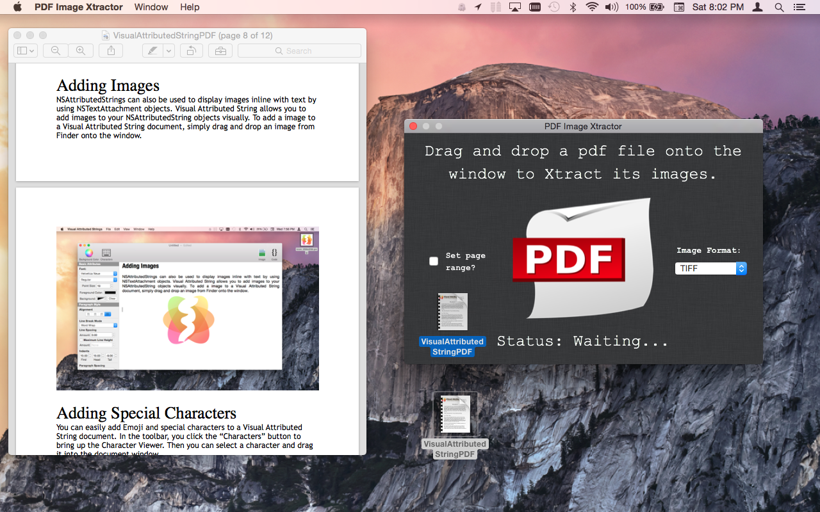The height and width of the screenshot is (512, 820).
Task: Enable the 'Set page range?' checkbox
Action: [434, 261]
